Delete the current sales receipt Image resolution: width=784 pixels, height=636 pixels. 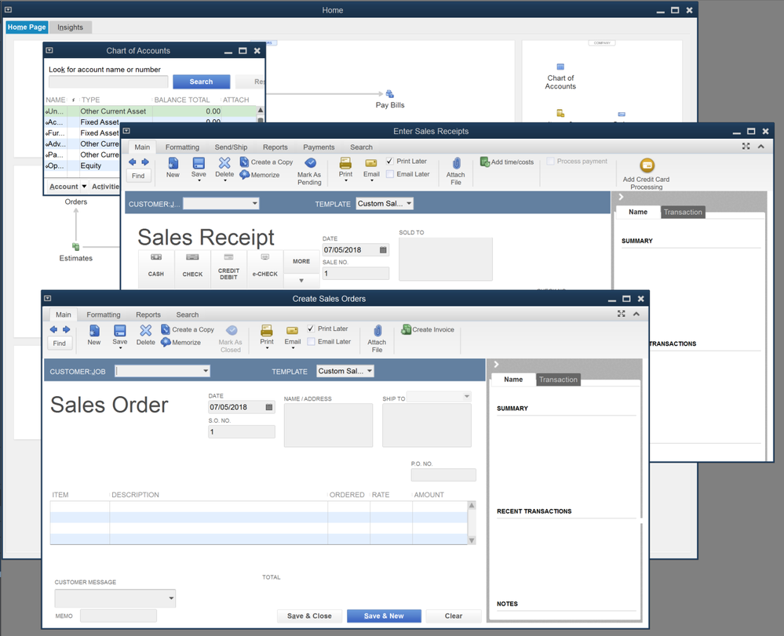pyautogui.click(x=224, y=167)
